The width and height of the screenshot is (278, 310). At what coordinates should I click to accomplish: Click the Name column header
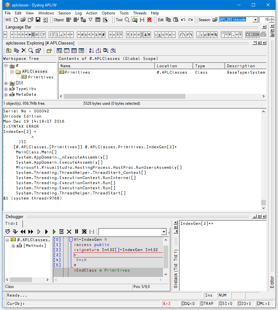coord(65,66)
